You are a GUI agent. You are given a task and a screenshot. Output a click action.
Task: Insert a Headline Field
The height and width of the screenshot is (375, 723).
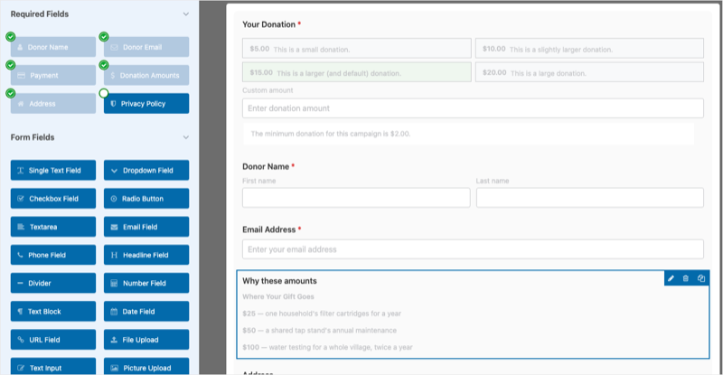point(146,255)
